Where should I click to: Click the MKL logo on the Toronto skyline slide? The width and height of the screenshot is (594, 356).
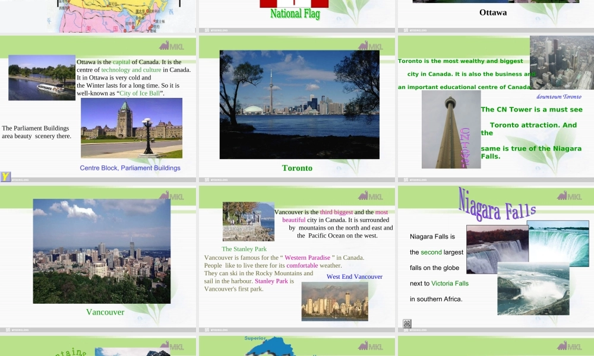371,46
